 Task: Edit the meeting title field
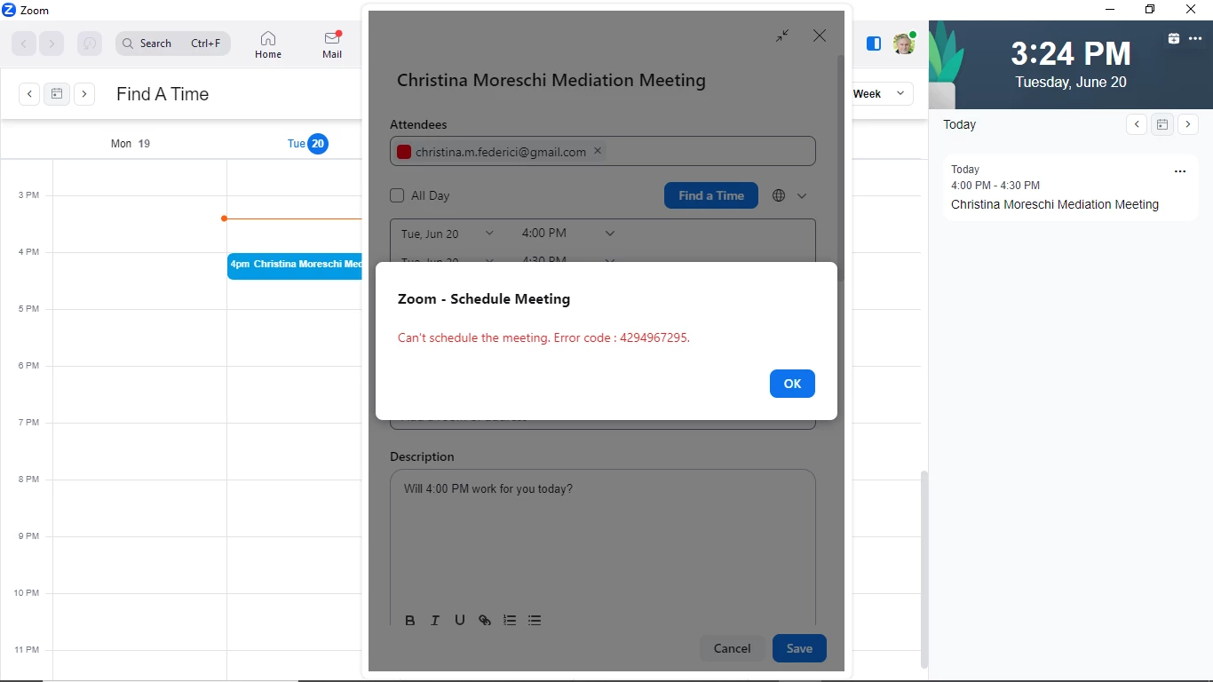[551, 80]
